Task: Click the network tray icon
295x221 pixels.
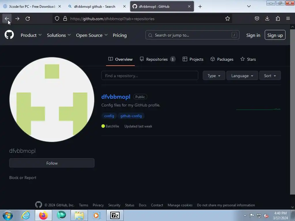Action: click(x=259, y=216)
